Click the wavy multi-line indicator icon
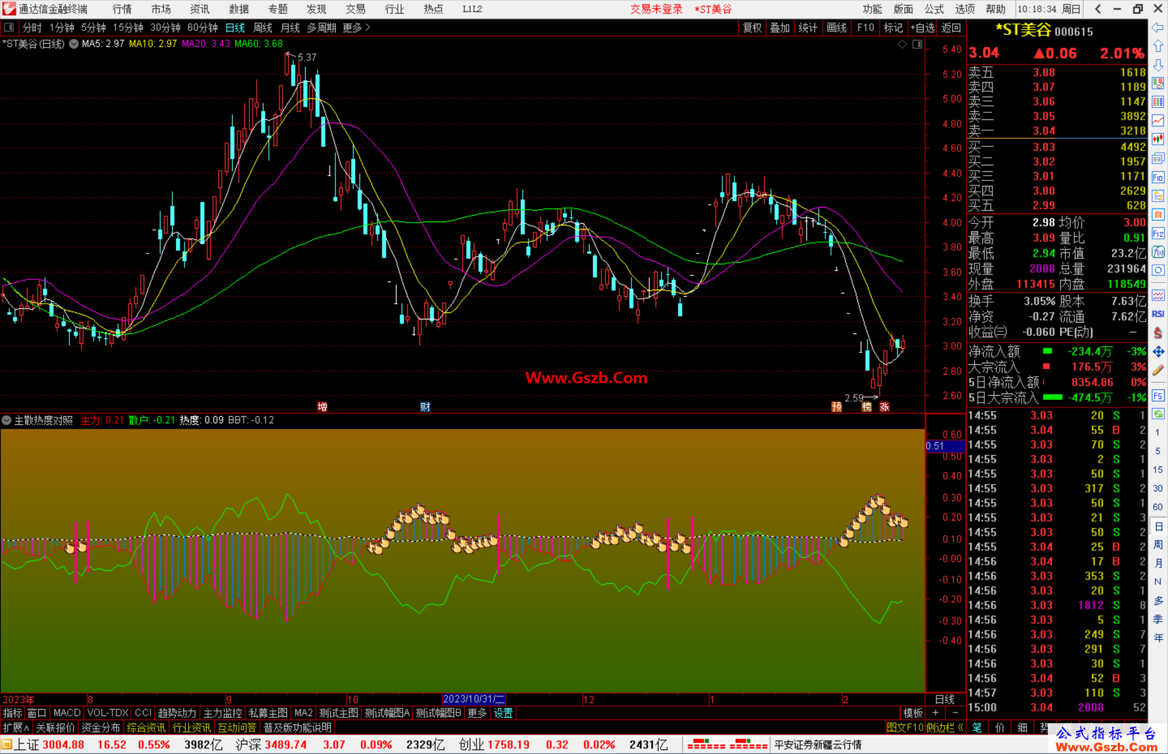Screen dimensions: 1168x754 (1158, 295)
